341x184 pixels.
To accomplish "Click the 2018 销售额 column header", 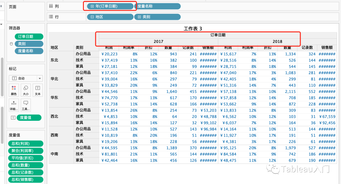I will point(327,47).
